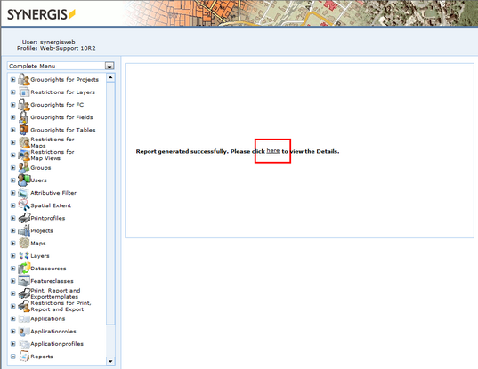Image resolution: width=478 pixels, height=369 pixels.
Task: Click the menu scrollbar up arrow
Action: click(x=110, y=77)
